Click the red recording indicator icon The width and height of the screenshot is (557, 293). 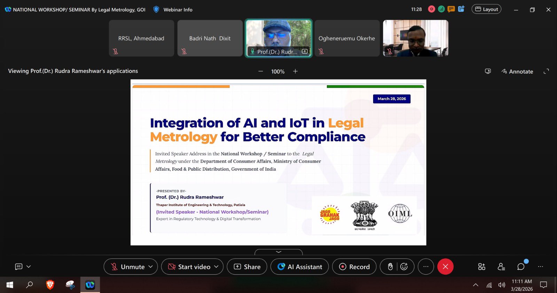(432, 9)
